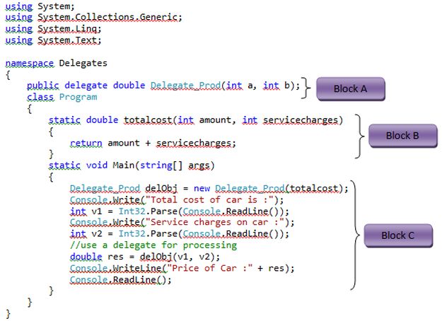Click the static void Main signature
The width and height of the screenshot is (442, 321).
click(x=132, y=165)
